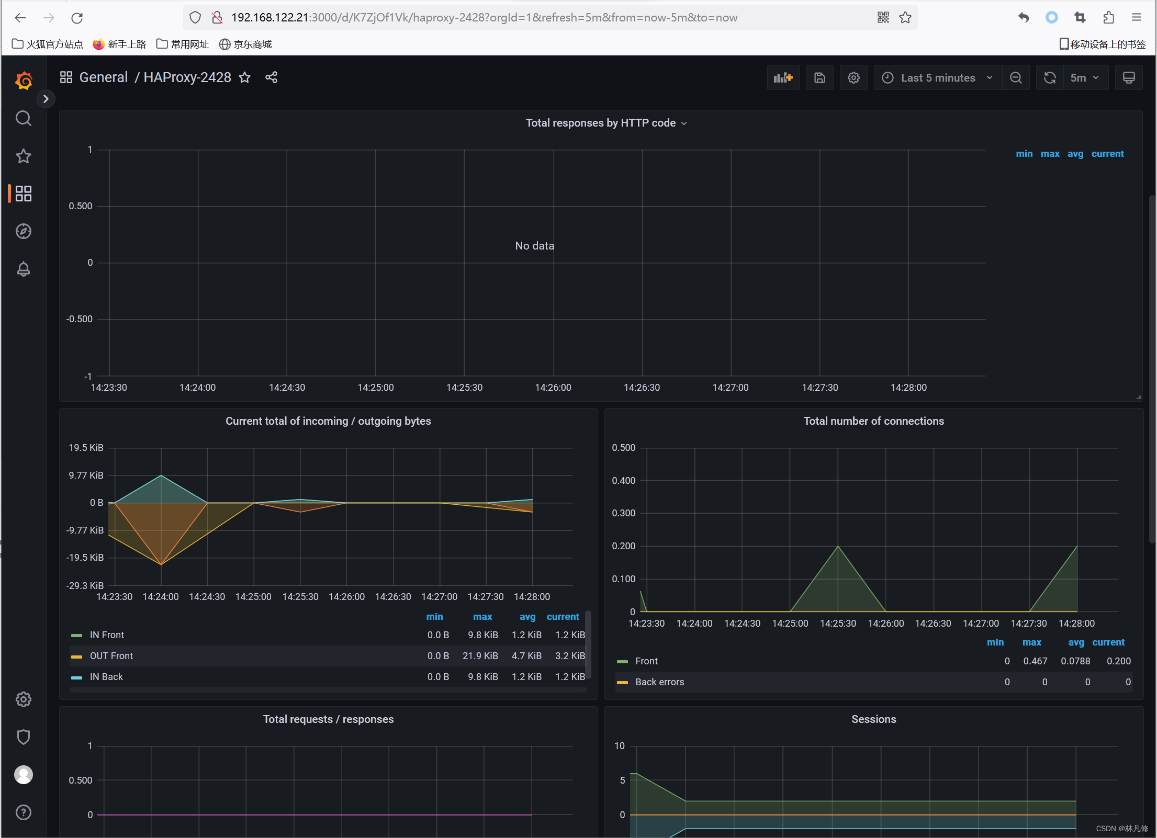
Task: Click the HAProxy-2428 dashboard title
Action: [187, 77]
